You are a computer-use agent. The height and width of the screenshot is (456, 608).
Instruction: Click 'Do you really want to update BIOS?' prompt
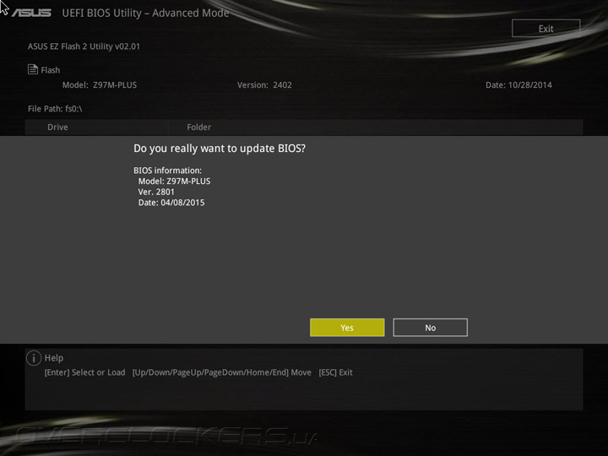[x=220, y=149]
